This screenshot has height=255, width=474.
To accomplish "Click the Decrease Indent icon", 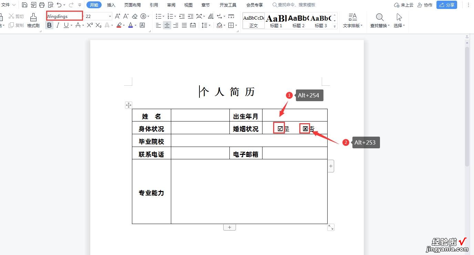I will coord(182,16).
